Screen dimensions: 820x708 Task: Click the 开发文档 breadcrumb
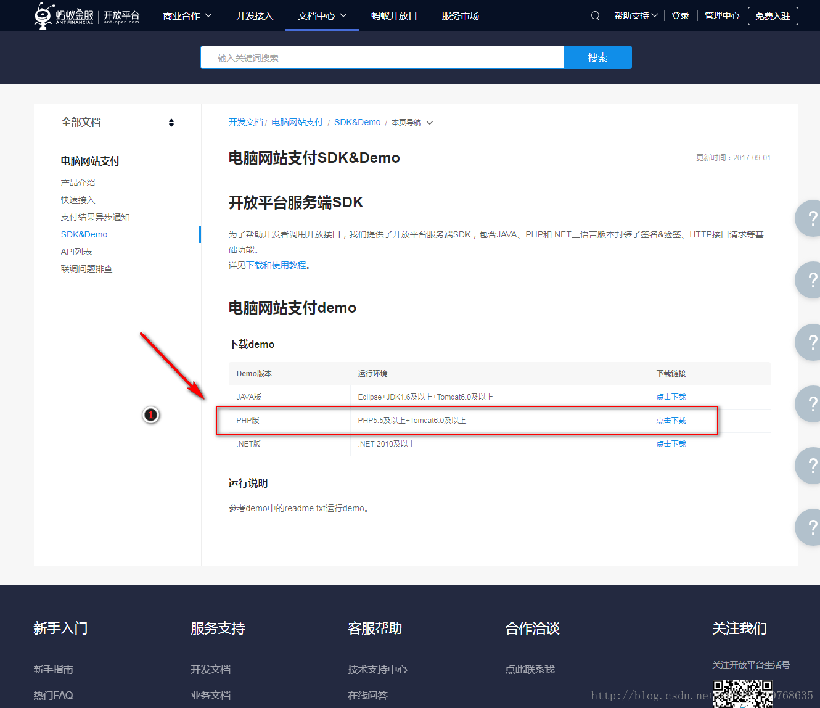pyautogui.click(x=245, y=122)
